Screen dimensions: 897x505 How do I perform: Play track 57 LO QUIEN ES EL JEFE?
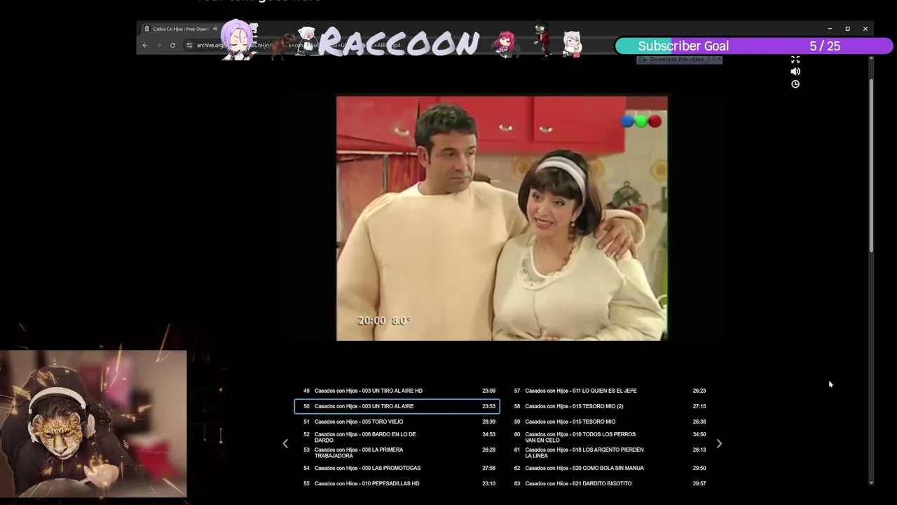tap(610, 391)
